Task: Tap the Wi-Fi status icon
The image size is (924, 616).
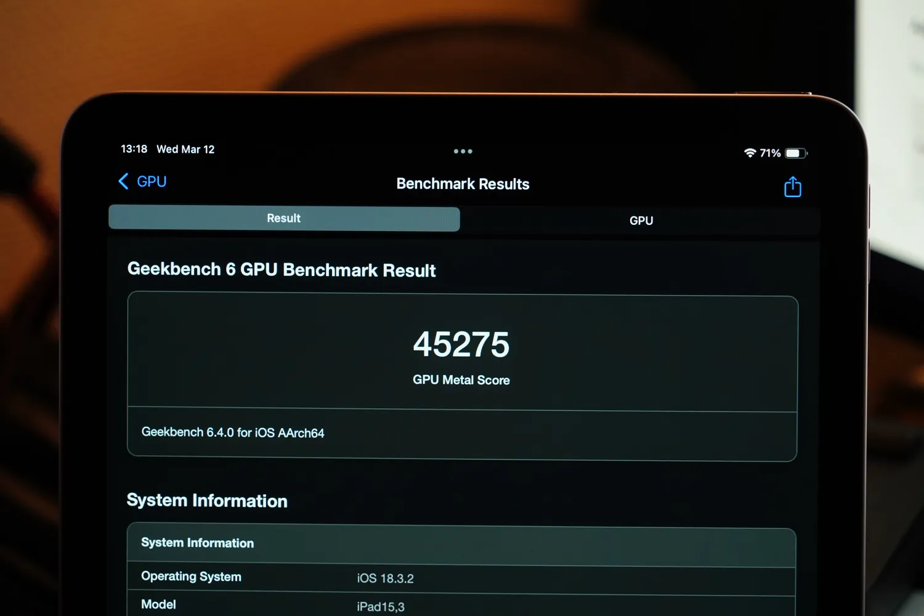Action: [750, 153]
